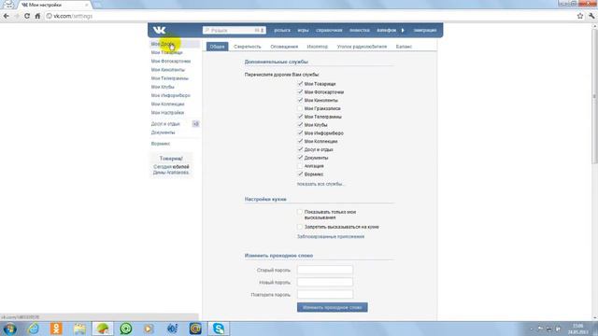Open Мои Киноленты in the sidebar
This screenshot has width=598, height=336.
(168, 70)
